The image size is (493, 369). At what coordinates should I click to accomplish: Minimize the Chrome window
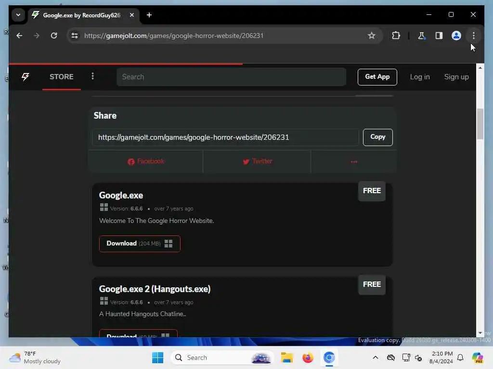[x=429, y=14]
